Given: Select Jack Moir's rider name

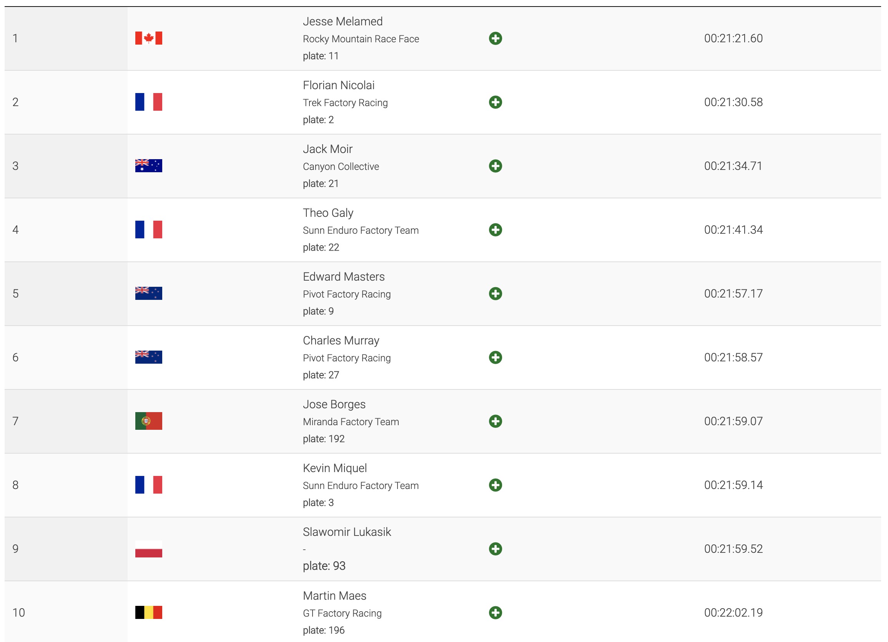Looking at the screenshot, I should [x=328, y=149].
